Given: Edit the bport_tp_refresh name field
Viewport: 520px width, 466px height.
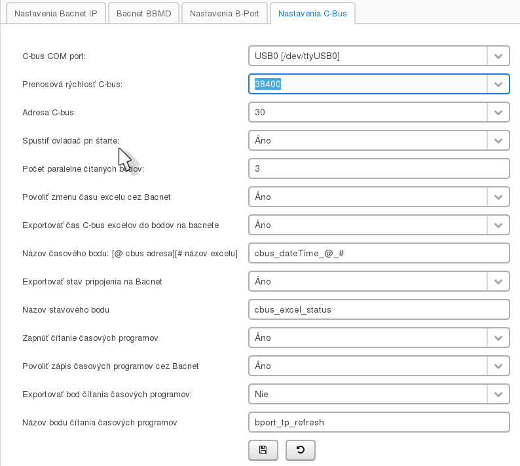Looking at the screenshot, I should tap(379, 422).
